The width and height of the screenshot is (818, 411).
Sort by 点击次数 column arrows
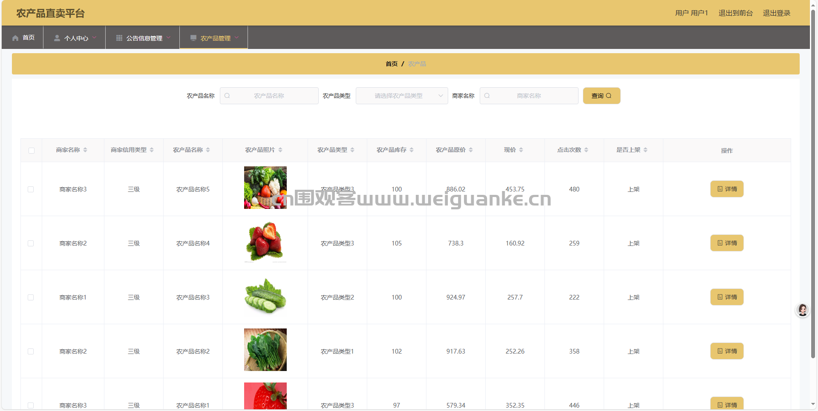586,150
